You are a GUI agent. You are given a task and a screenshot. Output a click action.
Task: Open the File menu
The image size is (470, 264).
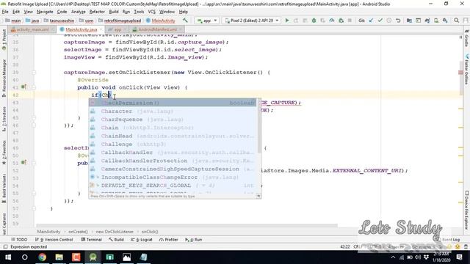(5, 12)
